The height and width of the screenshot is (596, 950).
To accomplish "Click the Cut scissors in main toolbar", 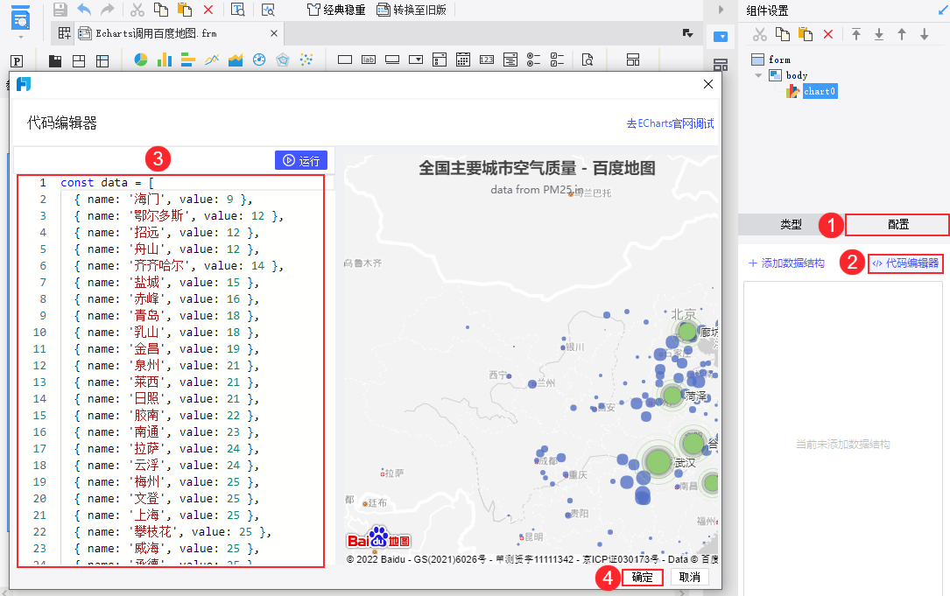I will coord(137,9).
